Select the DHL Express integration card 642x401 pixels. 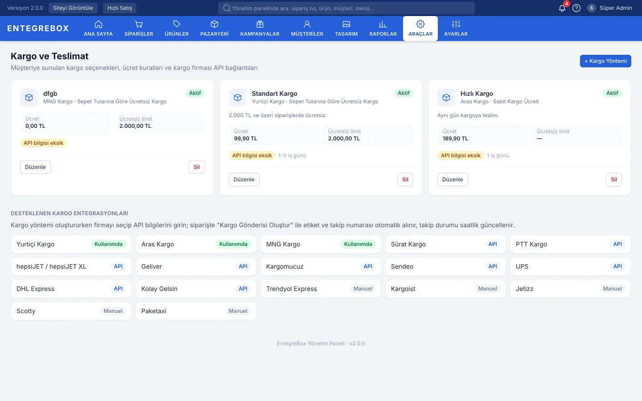(71, 289)
